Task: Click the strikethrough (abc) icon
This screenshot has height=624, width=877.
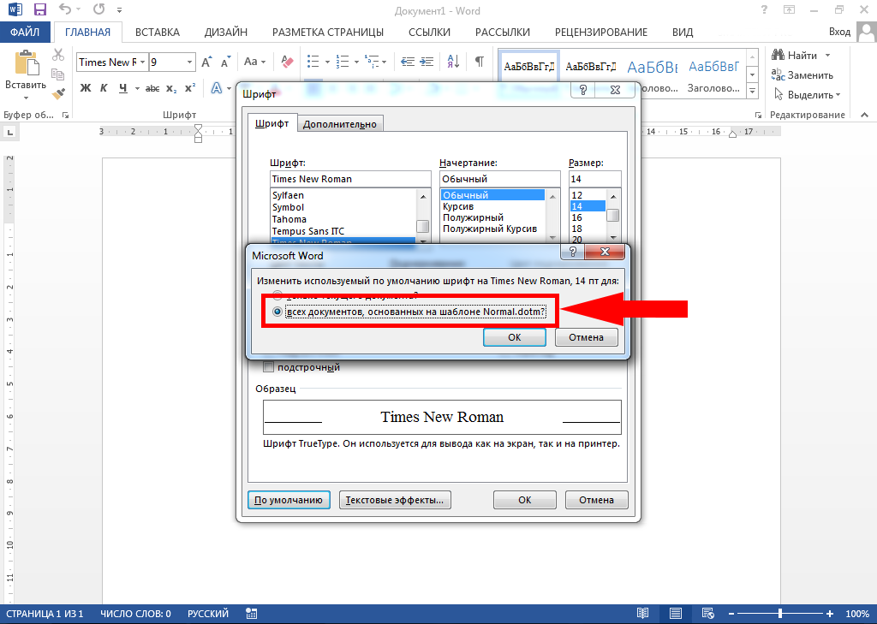Action: tap(152, 88)
